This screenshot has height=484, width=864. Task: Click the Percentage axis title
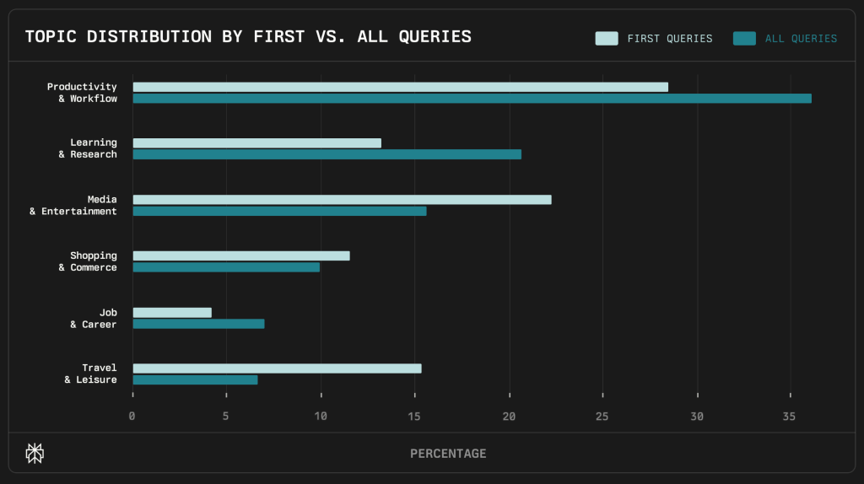click(448, 454)
